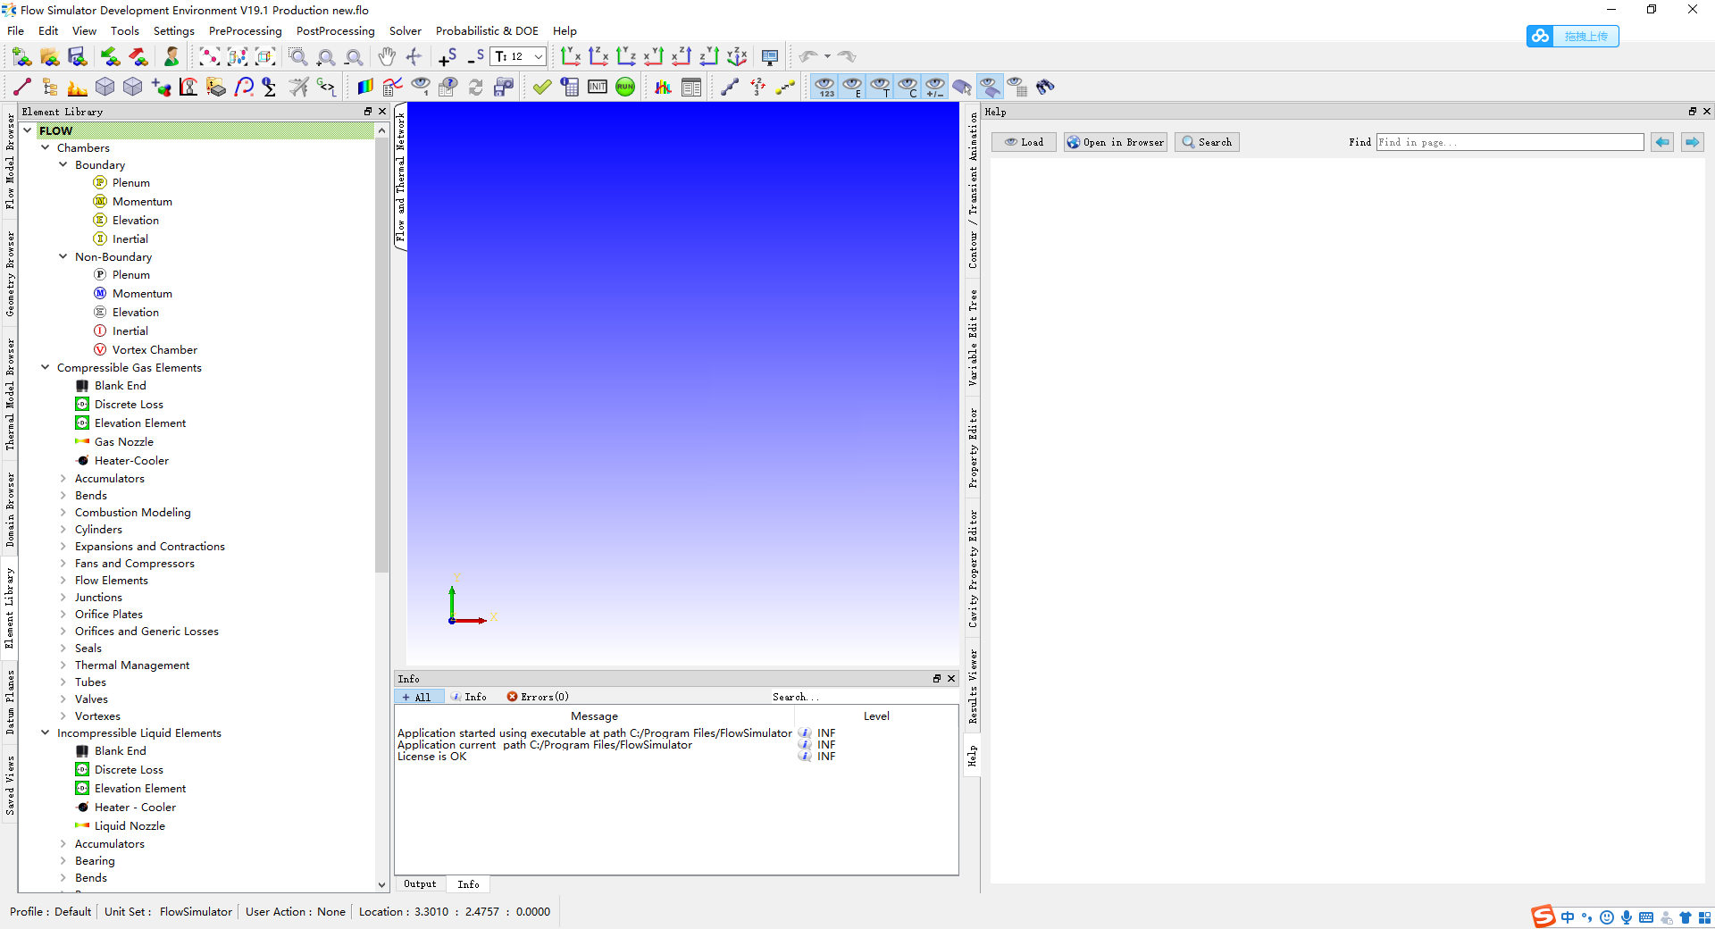Image resolution: width=1715 pixels, height=929 pixels.
Task: Collapse the Non-Boundary tree node
Action: point(63,256)
